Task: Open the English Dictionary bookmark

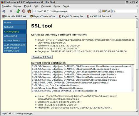Action: [x=72, y=16]
